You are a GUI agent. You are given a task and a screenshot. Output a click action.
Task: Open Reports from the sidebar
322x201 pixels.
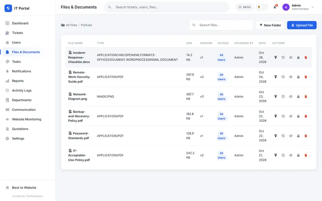pos(27,81)
